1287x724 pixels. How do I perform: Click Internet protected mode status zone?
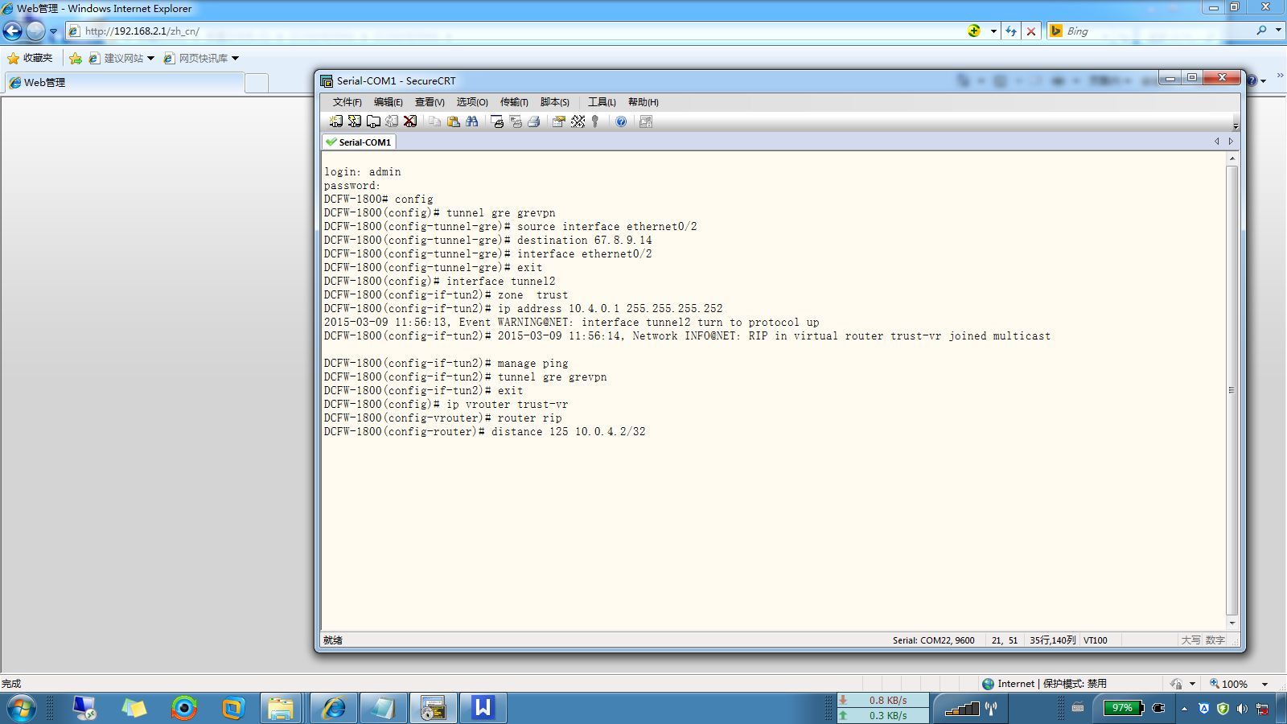pyautogui.click(x=1044, y=684)
